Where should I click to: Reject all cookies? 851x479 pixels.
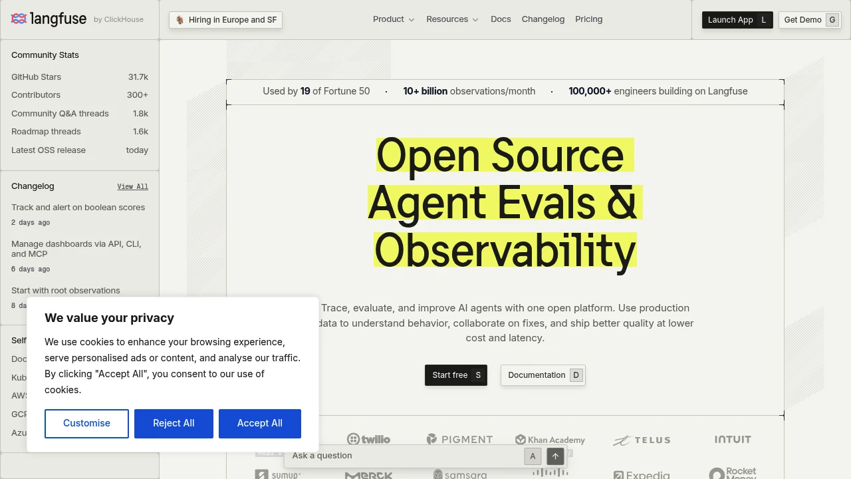174,424
